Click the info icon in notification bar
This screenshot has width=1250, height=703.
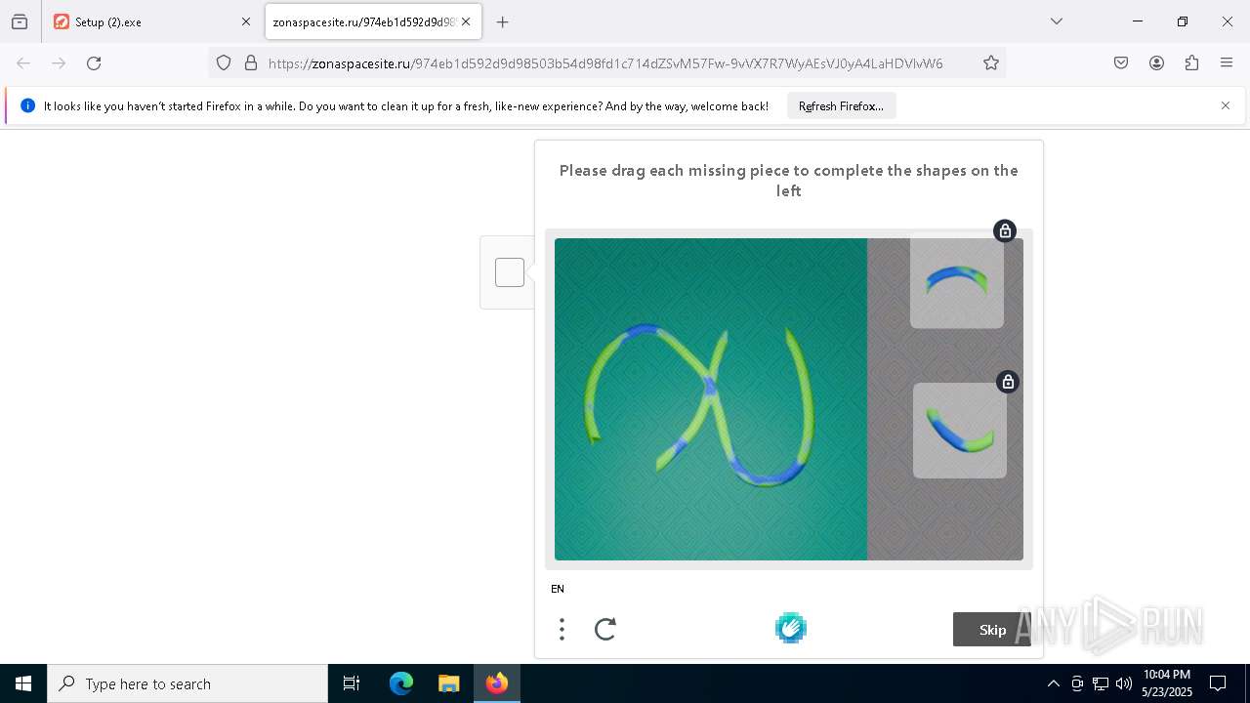(27, 105)
